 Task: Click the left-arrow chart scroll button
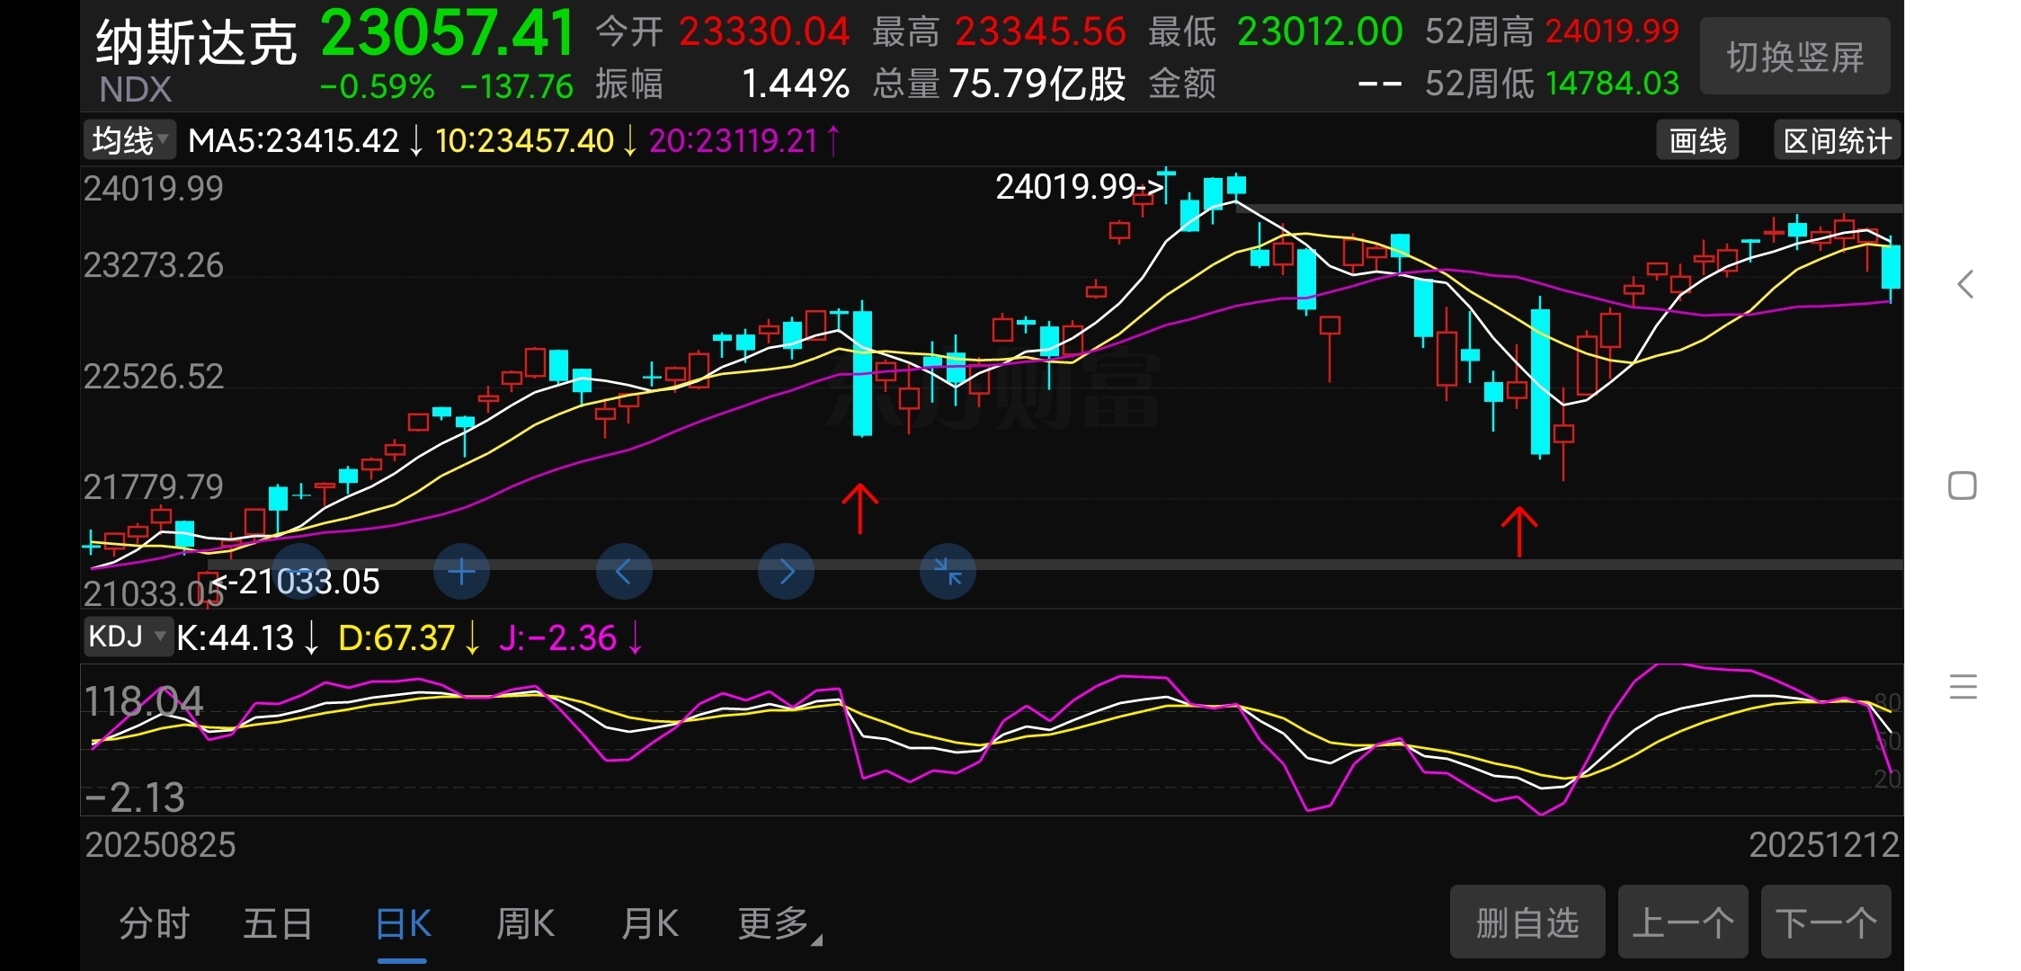(624, 572)
